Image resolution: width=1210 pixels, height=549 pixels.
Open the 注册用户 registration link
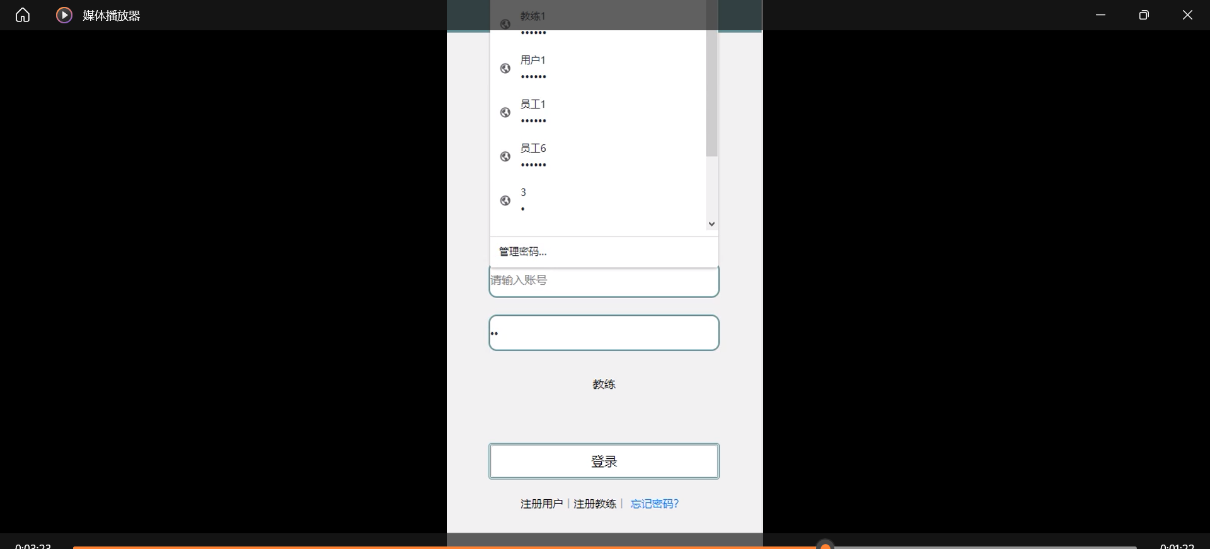(x=541, y=504)
